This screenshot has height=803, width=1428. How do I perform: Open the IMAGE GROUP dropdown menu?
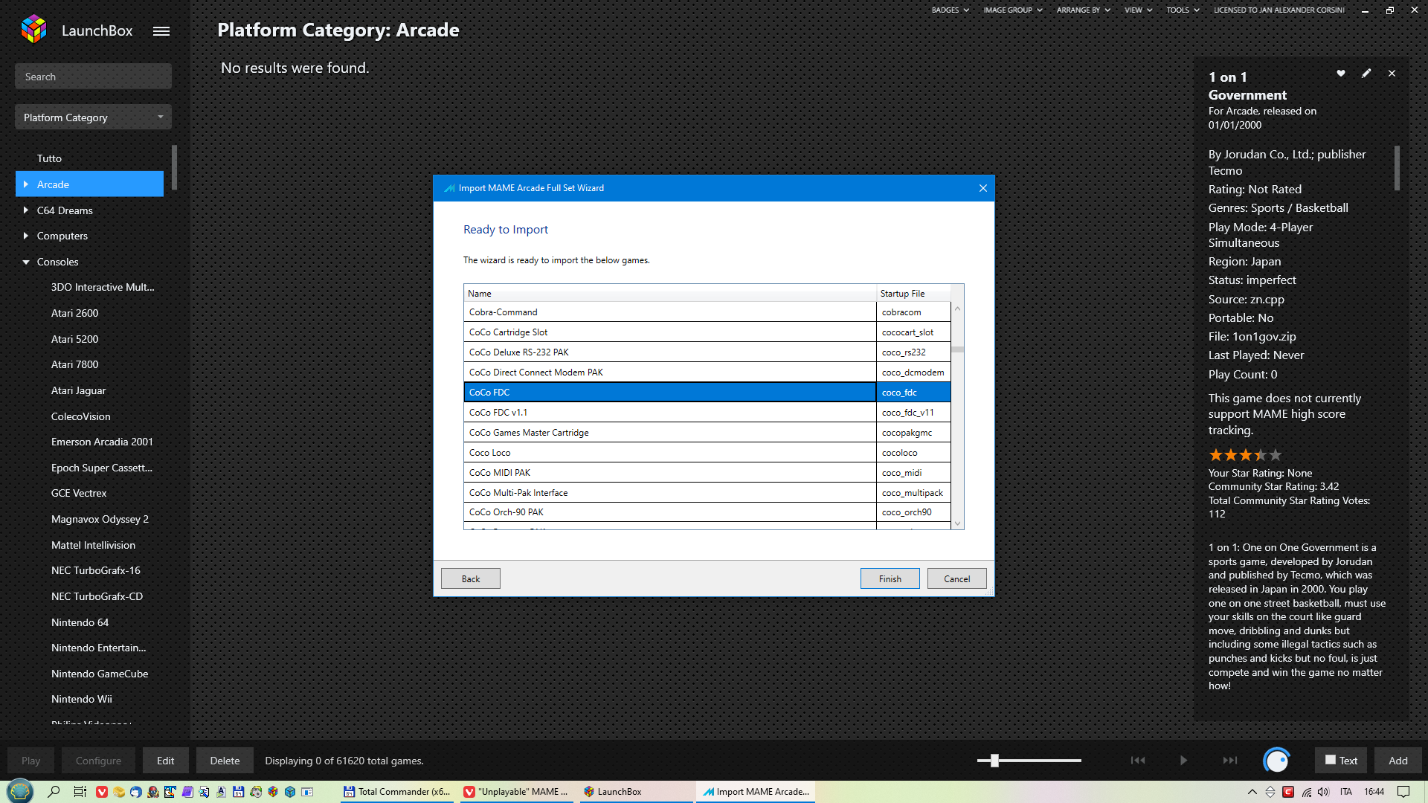pyautogui.click(x=1013, y=10)
